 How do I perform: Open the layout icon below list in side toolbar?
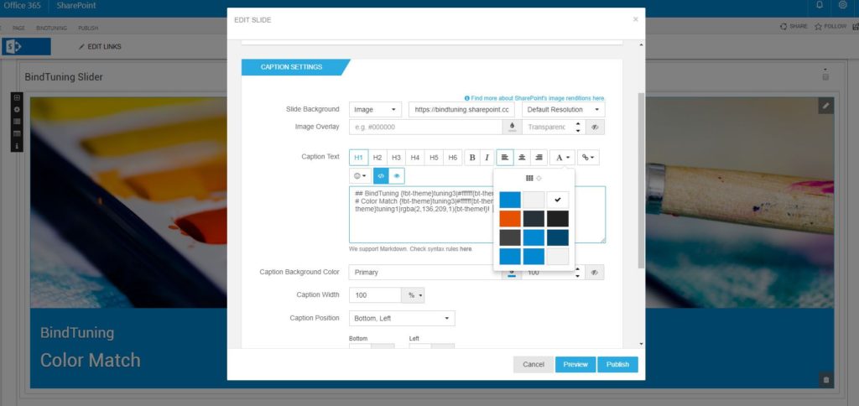click(17, 133)
